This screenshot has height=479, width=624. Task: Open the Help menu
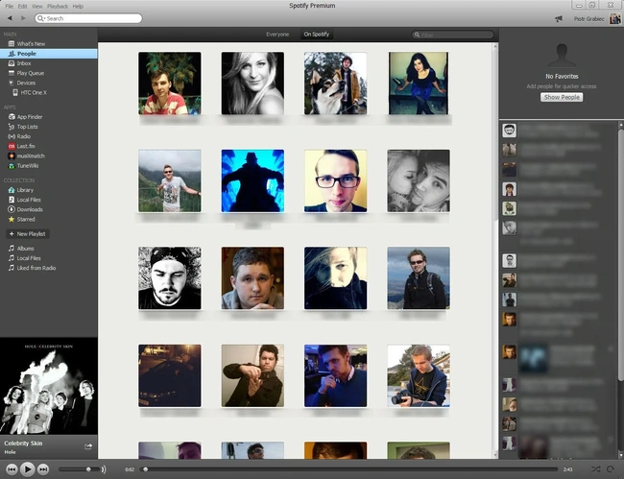[78, 7]
